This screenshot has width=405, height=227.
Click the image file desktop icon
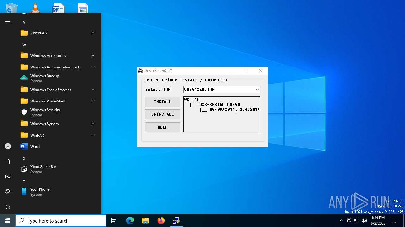click(83, 8)
